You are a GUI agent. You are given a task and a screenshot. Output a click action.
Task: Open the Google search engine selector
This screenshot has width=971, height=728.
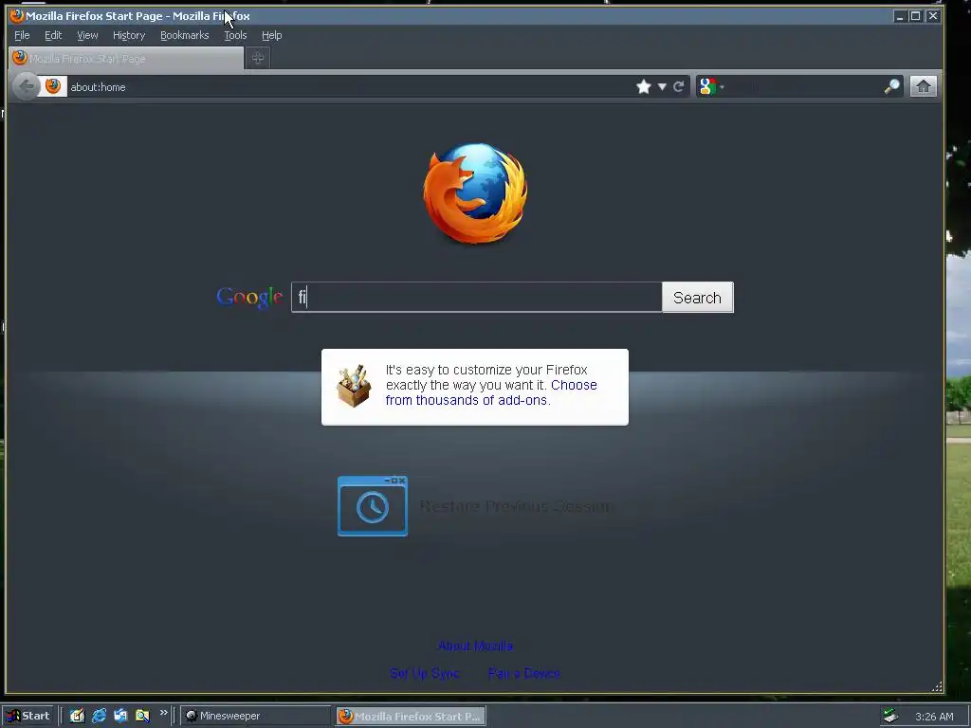coord(711,86)
